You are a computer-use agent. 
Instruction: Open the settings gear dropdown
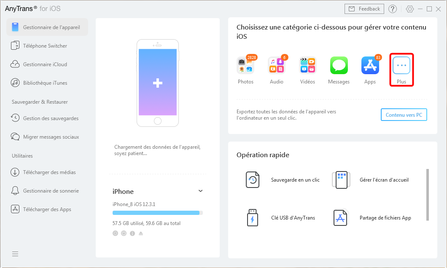click(x=409, y=9)
